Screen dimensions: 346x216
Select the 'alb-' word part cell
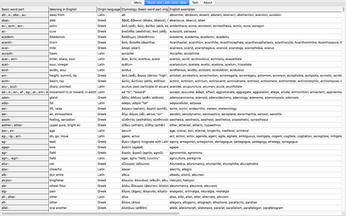click(x=24, y=175)
